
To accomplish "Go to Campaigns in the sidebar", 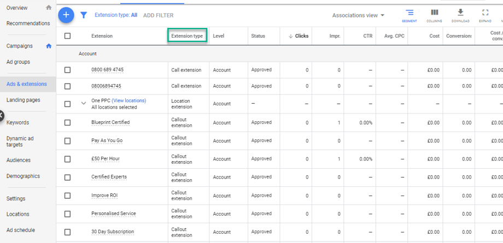I will click(20, 46).
